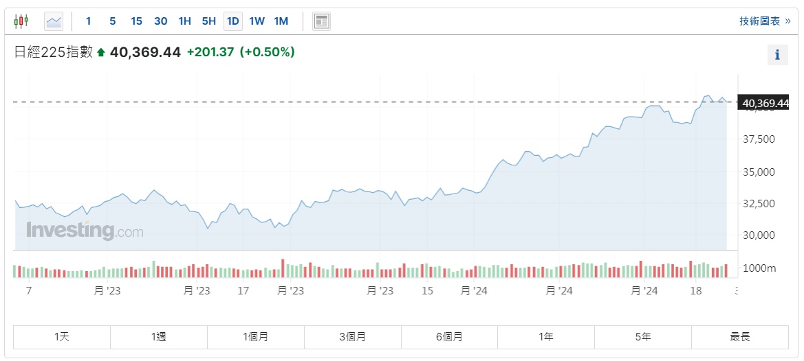This screenshot has width=804, height=361.
Task: Click the 40,369.44 current price label
Action: click(765, 104)
